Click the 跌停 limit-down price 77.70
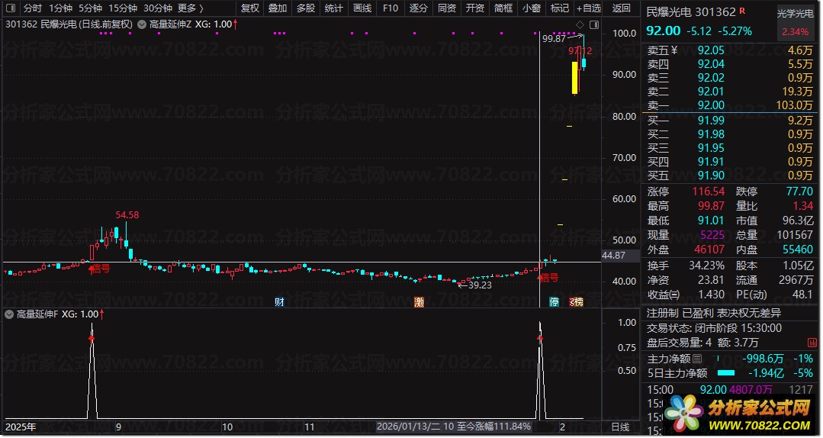Viewport: 823px width, 438px height. click(x=799, y=192)
